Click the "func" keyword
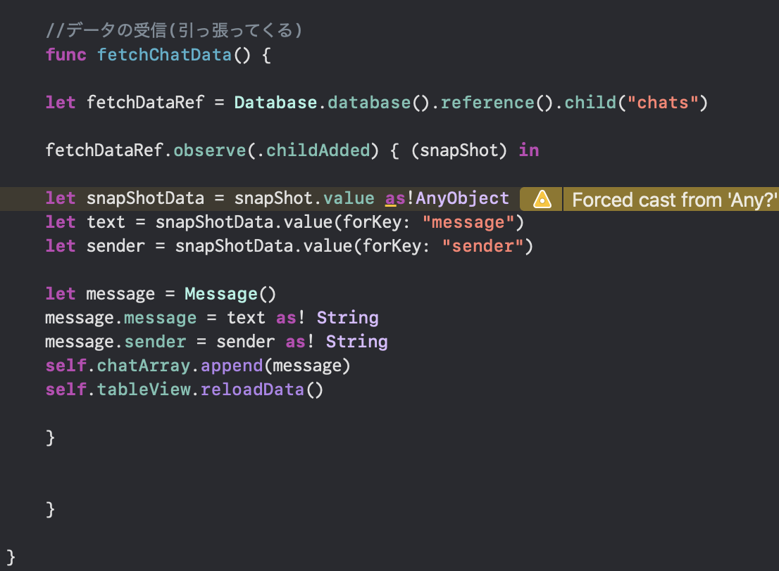Image resolution: width=779 pixels, height=571 pixels. [x=66, y=55]
